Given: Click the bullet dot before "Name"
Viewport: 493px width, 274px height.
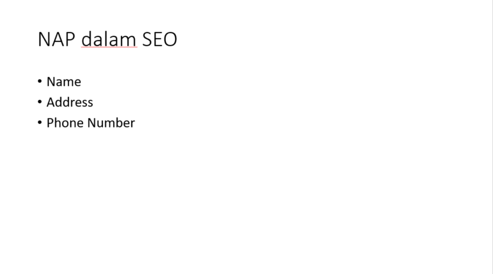Looking at the screenshot, I should [40, 81].
